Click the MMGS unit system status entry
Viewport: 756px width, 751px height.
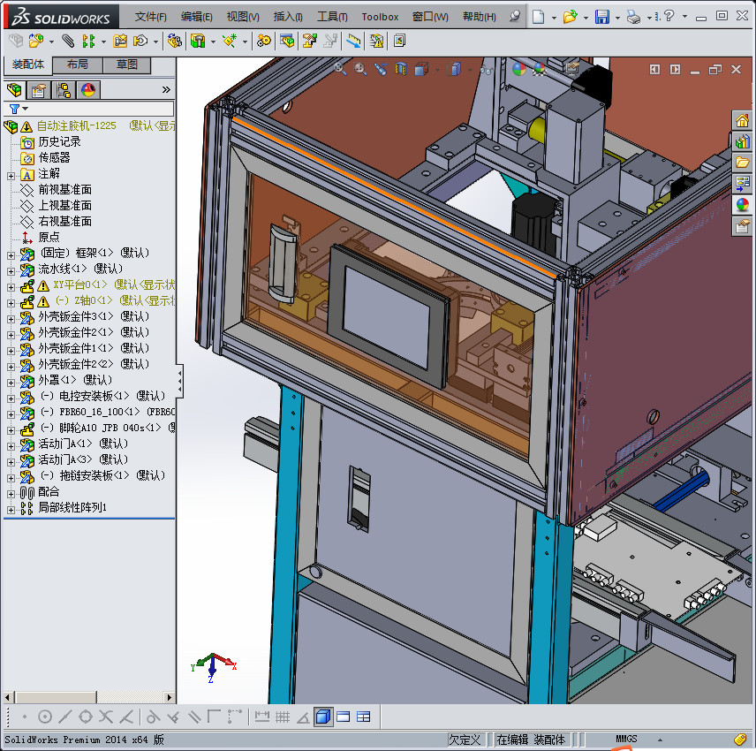click(x=626, y=739)
